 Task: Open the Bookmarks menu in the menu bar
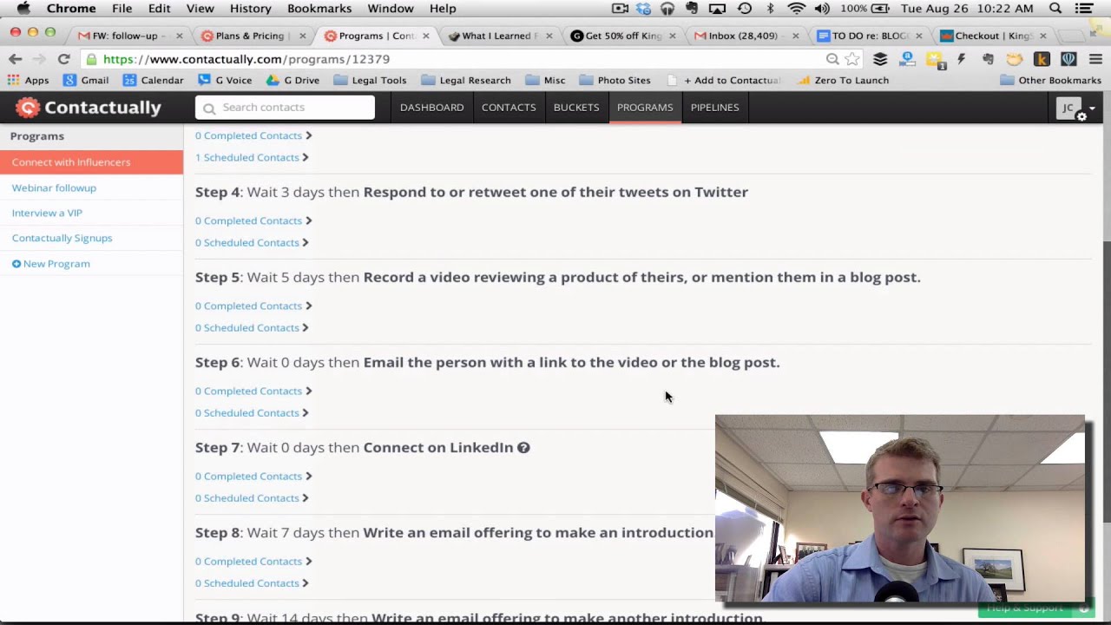(x=319, y=9)
